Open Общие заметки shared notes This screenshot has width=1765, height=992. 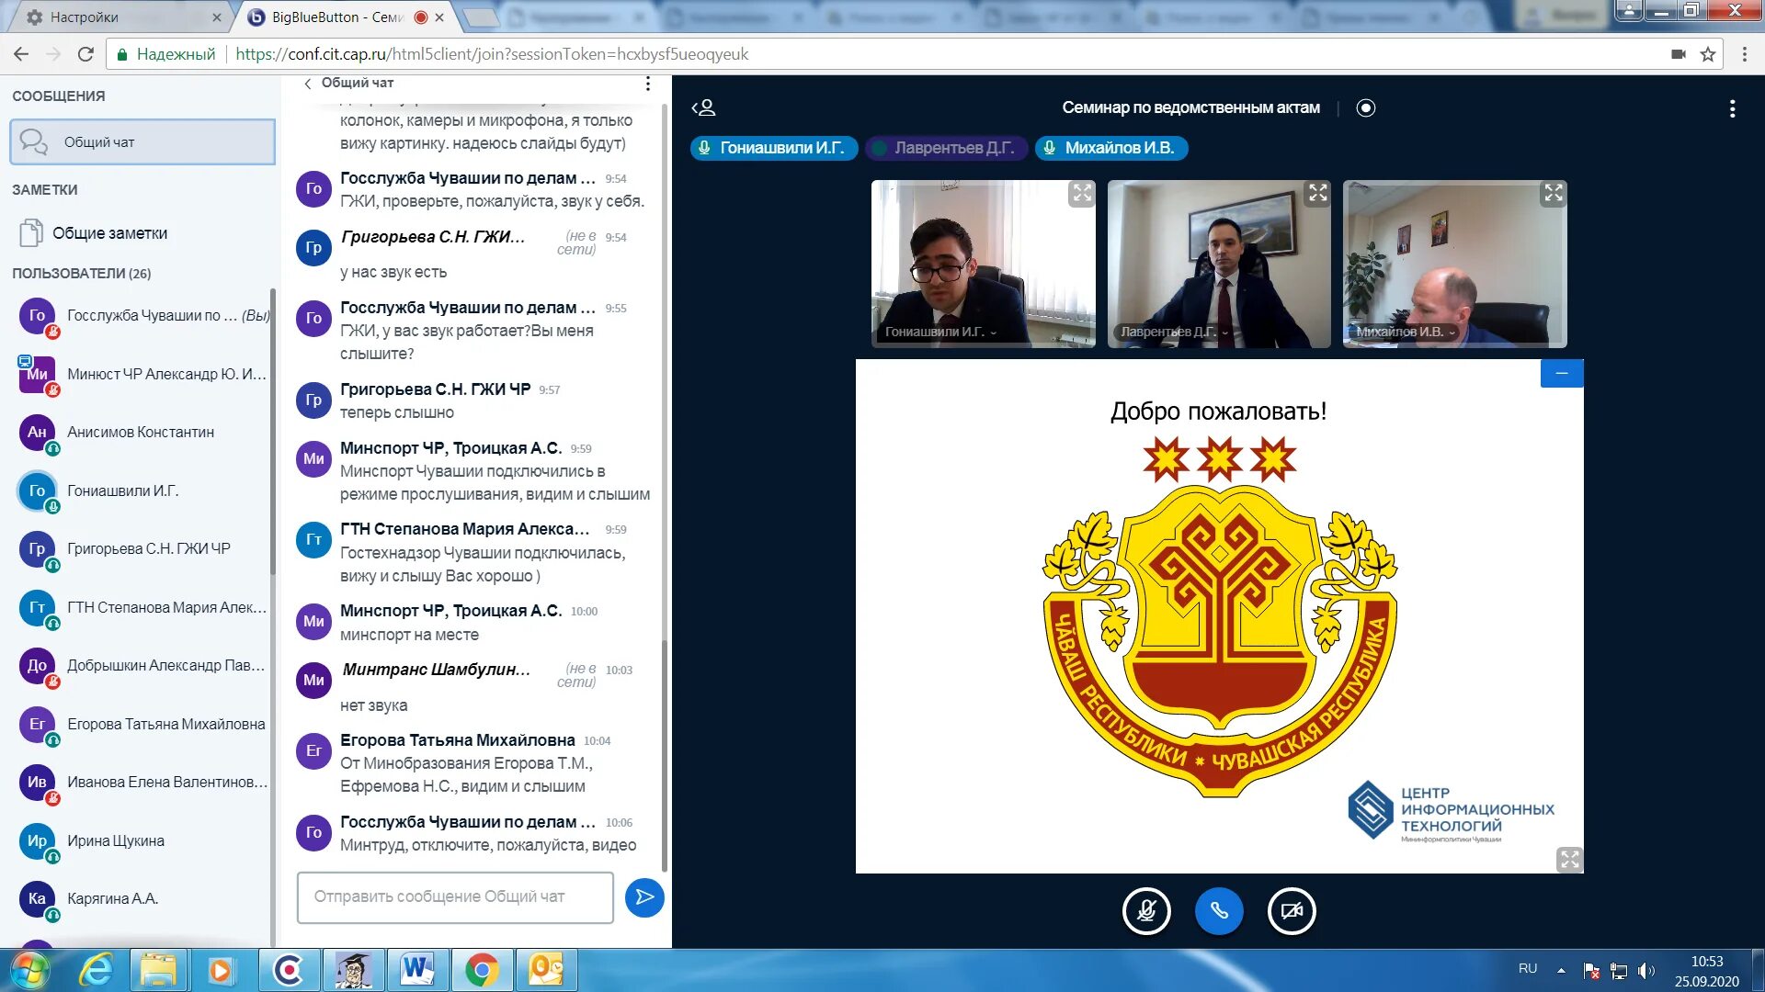point(109,233)
